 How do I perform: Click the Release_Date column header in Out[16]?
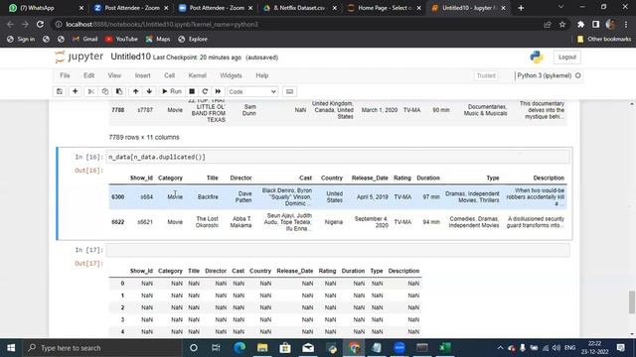[370, 178]
